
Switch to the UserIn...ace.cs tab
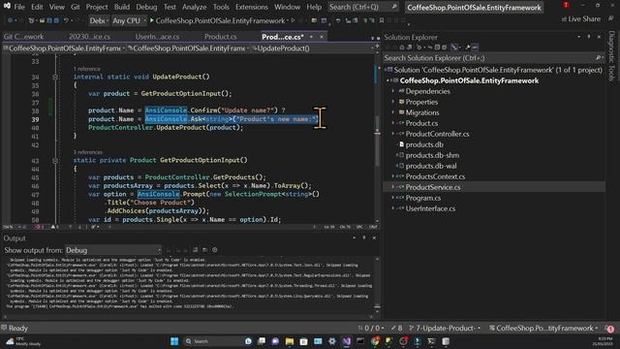157,37
